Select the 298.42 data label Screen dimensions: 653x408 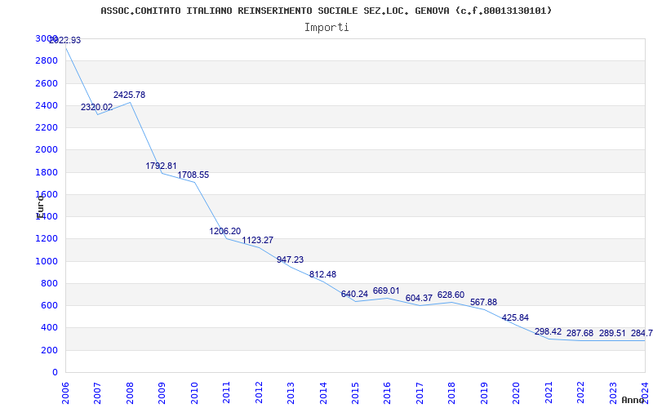point(548,332)
